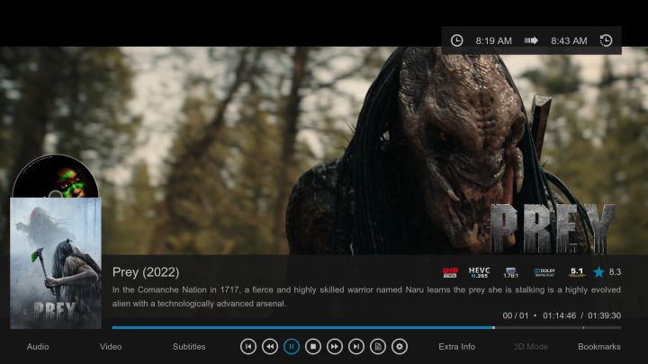Open the Video menu
This screenshot has height=364, width=648.
[x=111, y=346]
